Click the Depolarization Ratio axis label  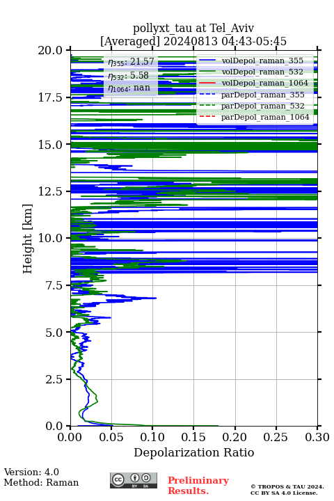pyautogui.click(x=194, y=452)
